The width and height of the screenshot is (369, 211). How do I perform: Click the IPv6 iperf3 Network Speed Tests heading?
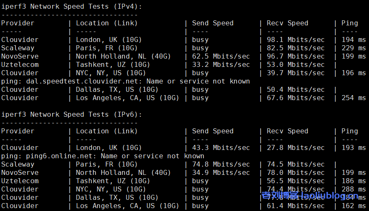click(x=71, y=114)
